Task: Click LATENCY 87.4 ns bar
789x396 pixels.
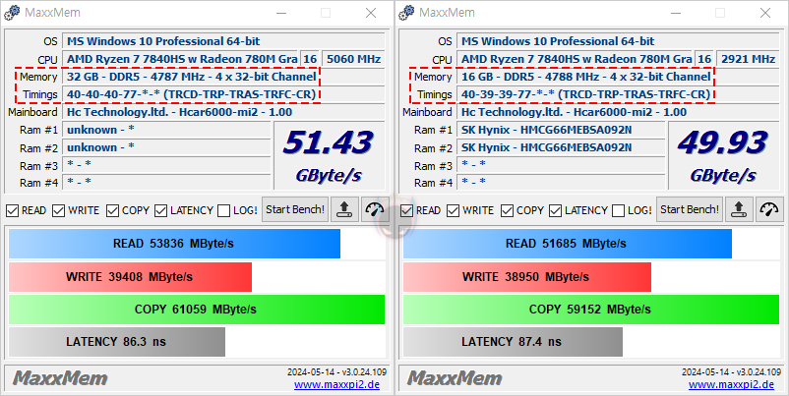Action: [x=513, y=342]
